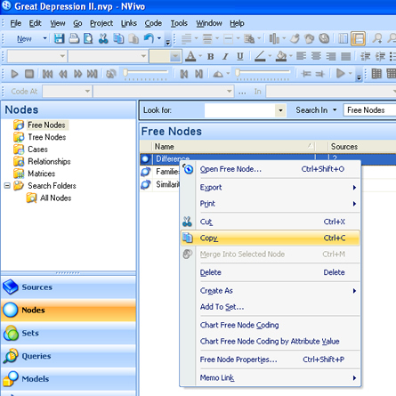Select the Tree Nodes folder
The height and width of the screenshot is (396, 396).
click(47, 137)
